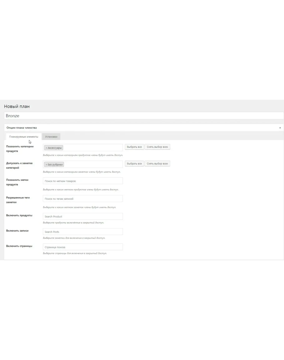
Task: Click the Search Product field
Action: [x=83, y=217]
